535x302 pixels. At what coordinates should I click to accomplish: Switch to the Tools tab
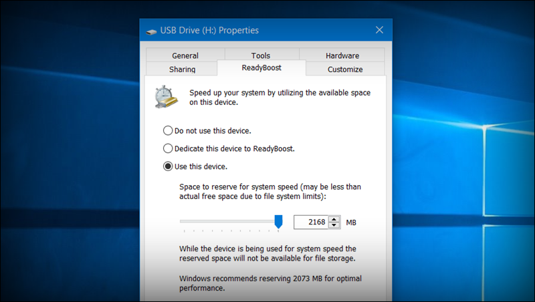coord(261,55)
